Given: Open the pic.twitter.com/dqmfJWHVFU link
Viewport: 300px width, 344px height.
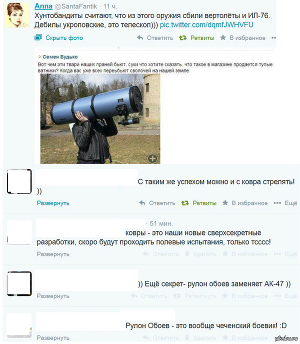Looking at the screenshot, I should coord(206,24).
